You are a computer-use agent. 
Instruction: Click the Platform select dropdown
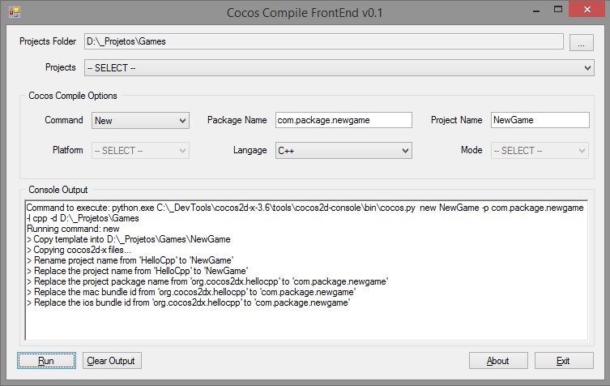[140, 150]
